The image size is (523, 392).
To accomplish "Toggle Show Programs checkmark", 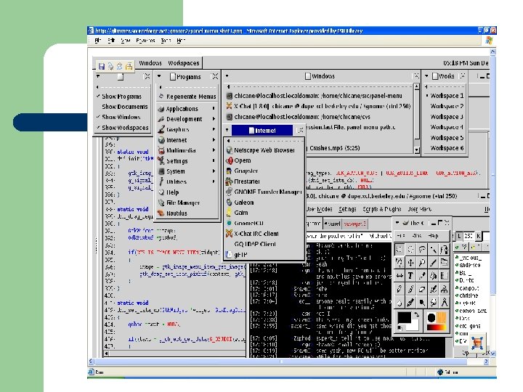I will tap(122, 97).
